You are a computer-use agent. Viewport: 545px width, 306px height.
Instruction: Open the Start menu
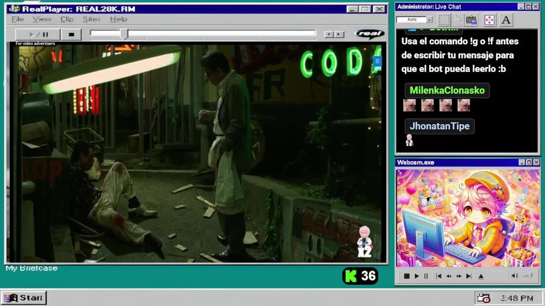(24, 298)
